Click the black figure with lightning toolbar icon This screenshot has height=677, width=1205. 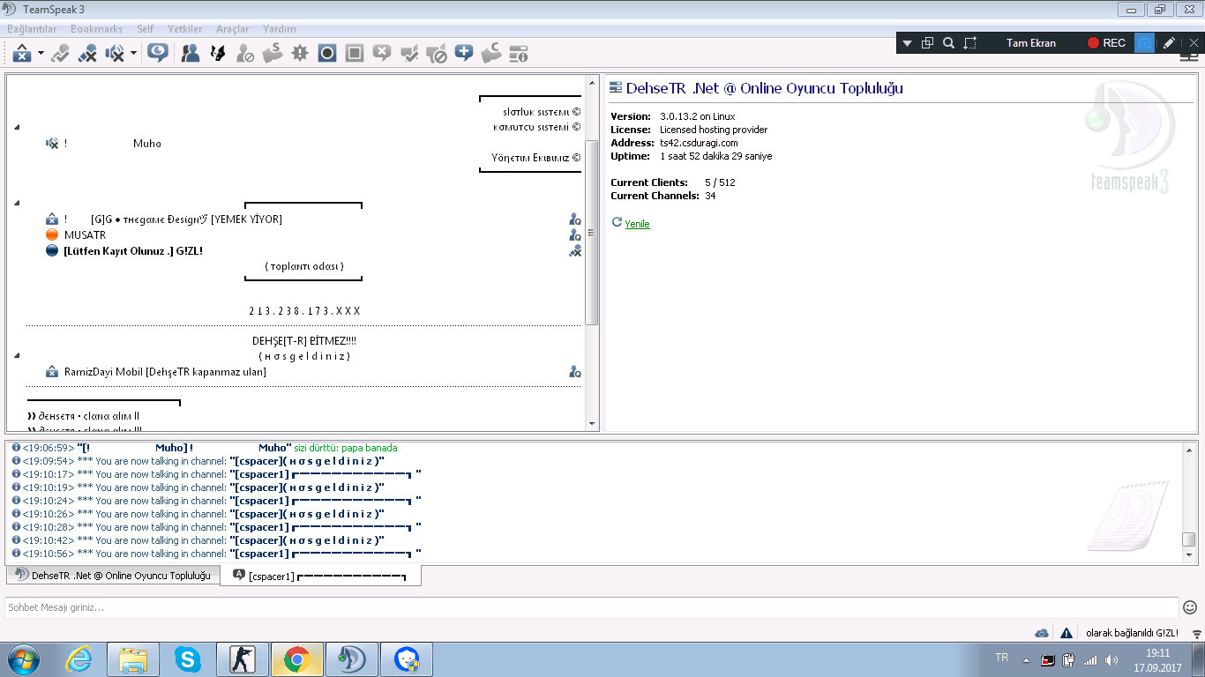[217, 54]
